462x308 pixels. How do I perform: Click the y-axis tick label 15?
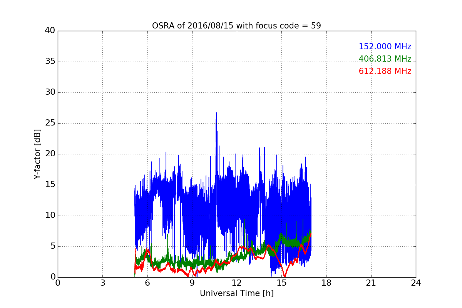tap(50, 185)
